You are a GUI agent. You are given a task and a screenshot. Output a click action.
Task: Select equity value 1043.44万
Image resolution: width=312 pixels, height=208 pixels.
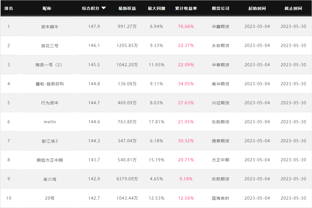click(127, 198)
